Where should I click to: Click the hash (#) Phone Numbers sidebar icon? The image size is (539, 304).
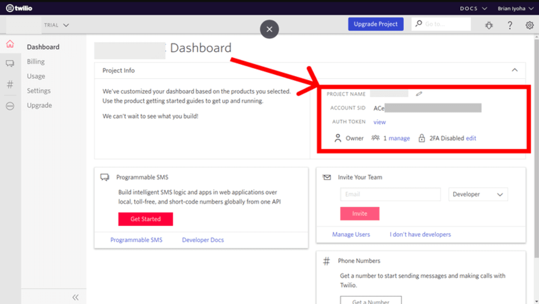point(10,84)
